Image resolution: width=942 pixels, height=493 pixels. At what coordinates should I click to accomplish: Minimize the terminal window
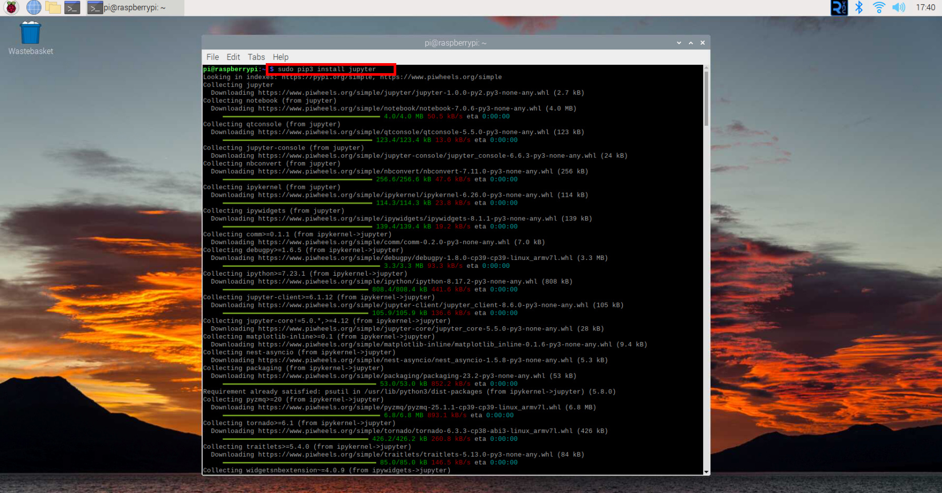pos(679,43)
